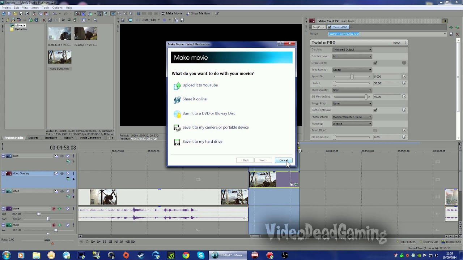
Task: Open the Options menu
Action: pos(57,8)
